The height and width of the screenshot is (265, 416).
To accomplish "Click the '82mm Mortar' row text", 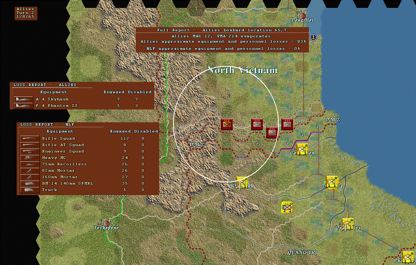I will (58, 171).
